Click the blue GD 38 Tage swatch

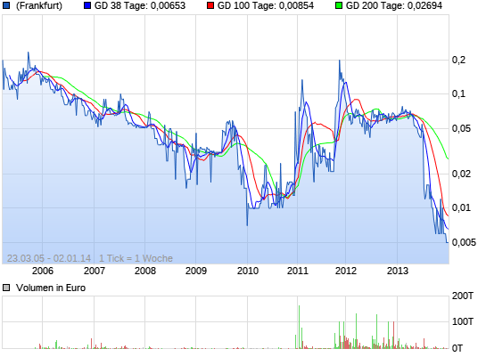tap(87, 5)
